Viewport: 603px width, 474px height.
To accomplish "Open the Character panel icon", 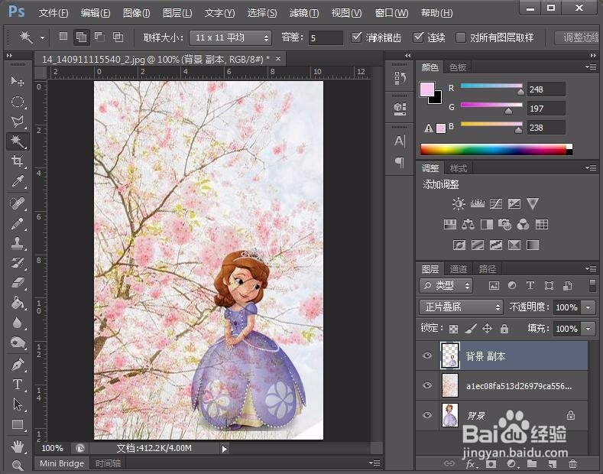I will 400,141.
